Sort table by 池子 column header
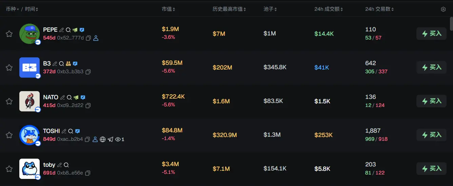Screen dimensions: 453x186 270,9
